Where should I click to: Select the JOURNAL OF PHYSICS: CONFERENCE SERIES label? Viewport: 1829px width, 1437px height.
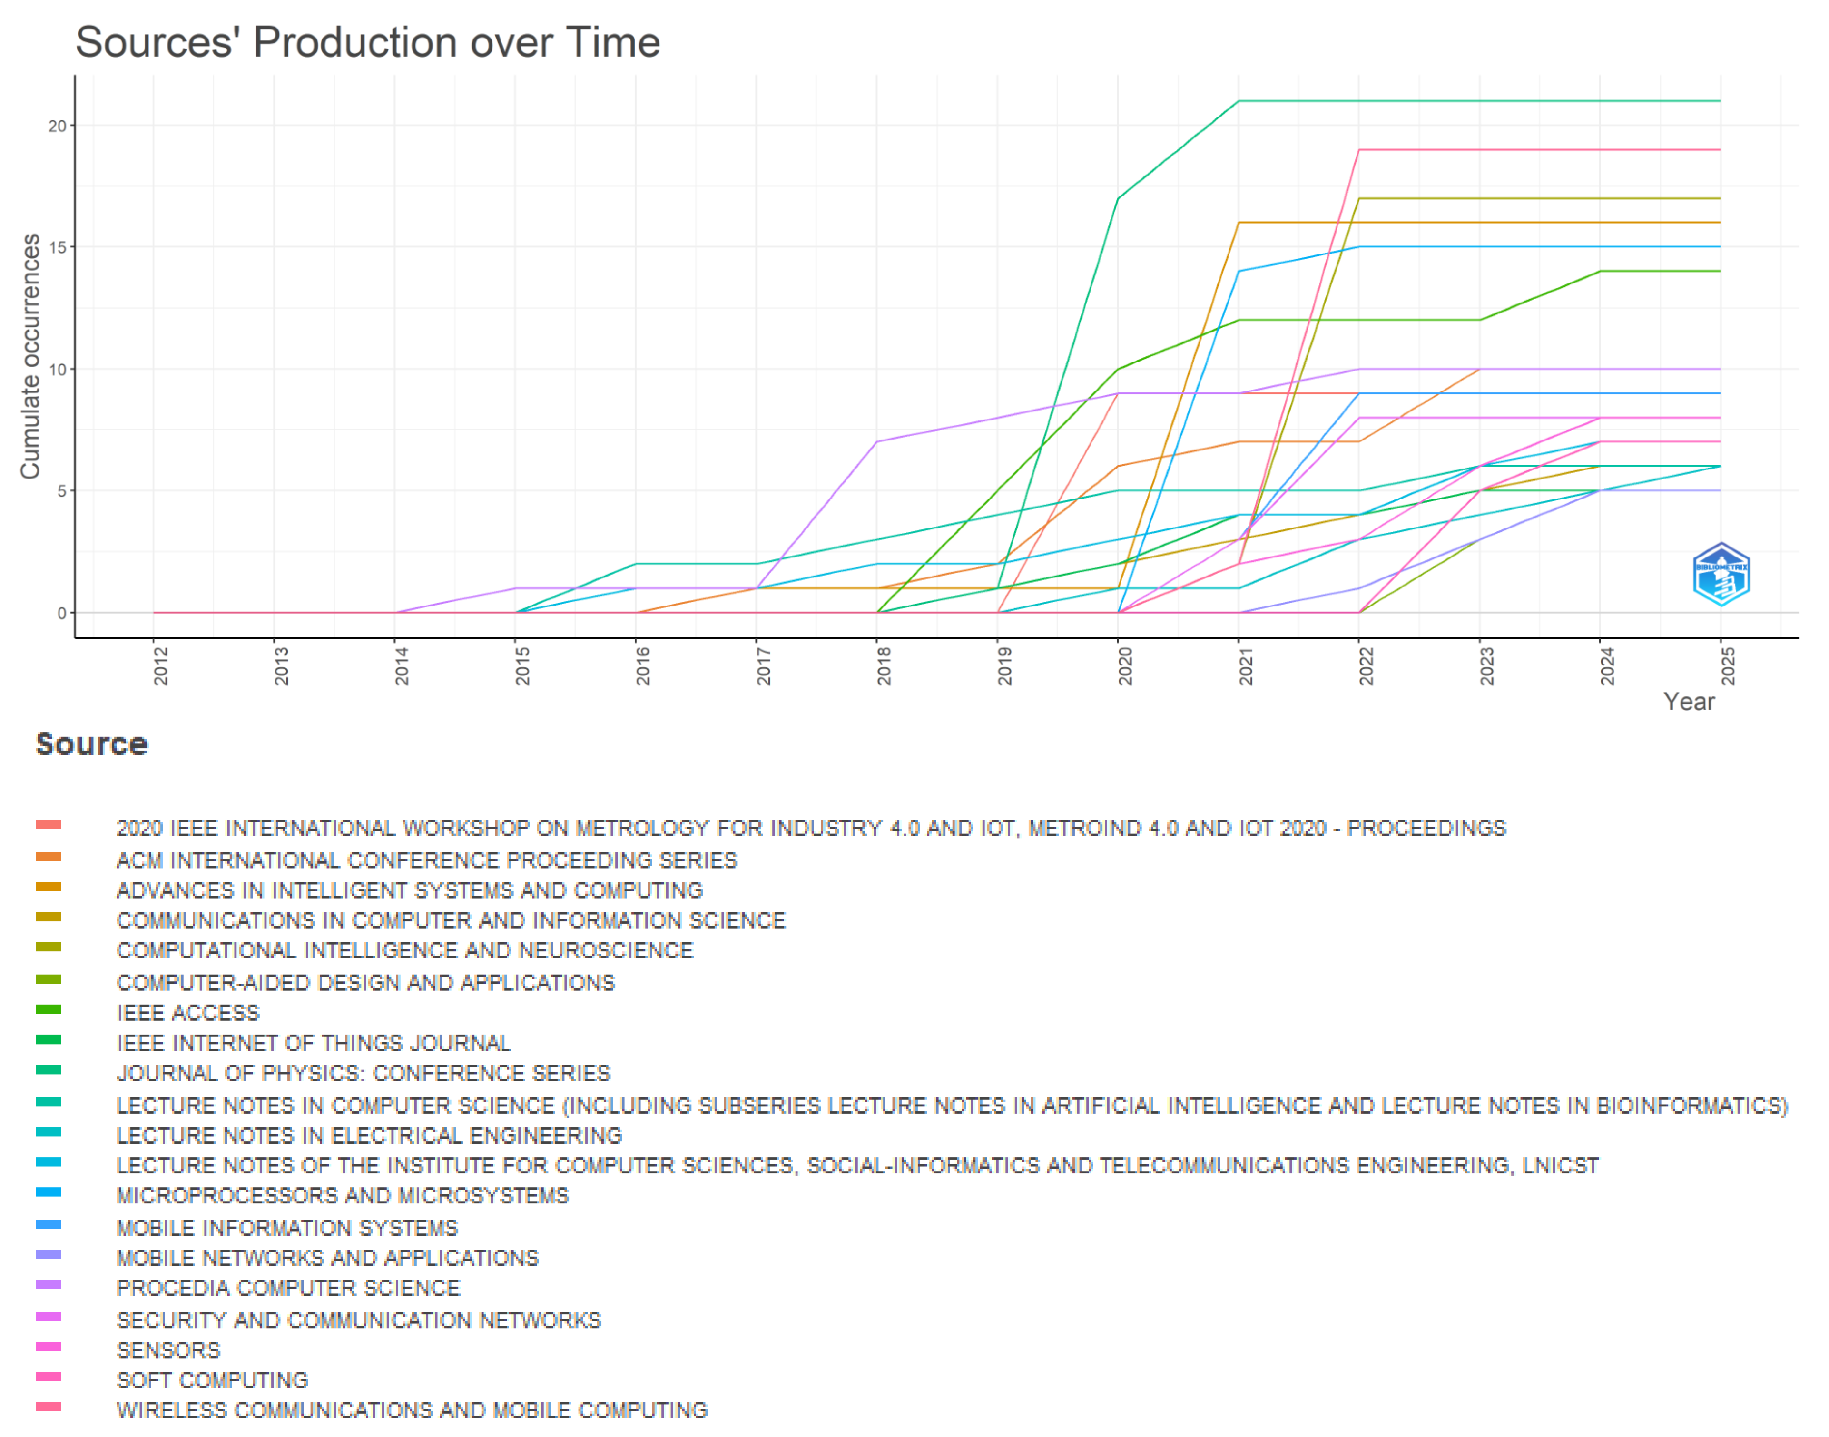point(363,1073)
